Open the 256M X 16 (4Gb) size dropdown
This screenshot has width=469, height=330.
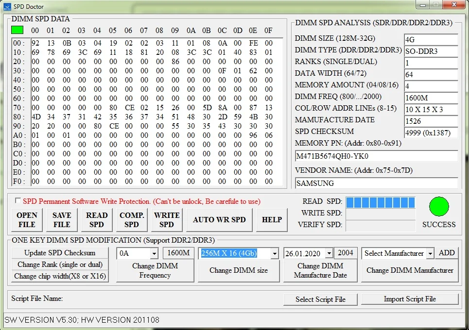[x=275, y=253]
